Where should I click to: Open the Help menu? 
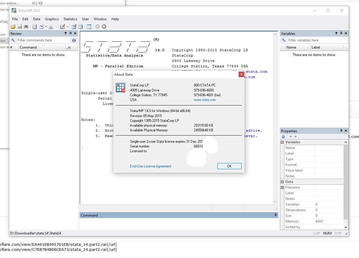pos(115,19)
